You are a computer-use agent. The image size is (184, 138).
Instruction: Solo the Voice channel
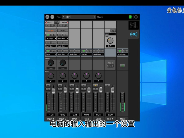click(x=95, y=89)
